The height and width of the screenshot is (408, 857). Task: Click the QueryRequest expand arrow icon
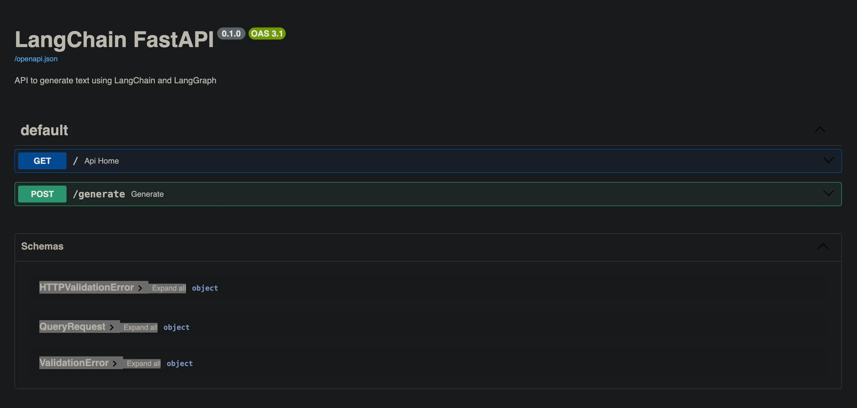click(x=112, y=327)
